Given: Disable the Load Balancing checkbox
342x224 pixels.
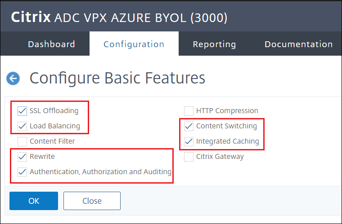Looking at the screenshot, I should (22, 126).
